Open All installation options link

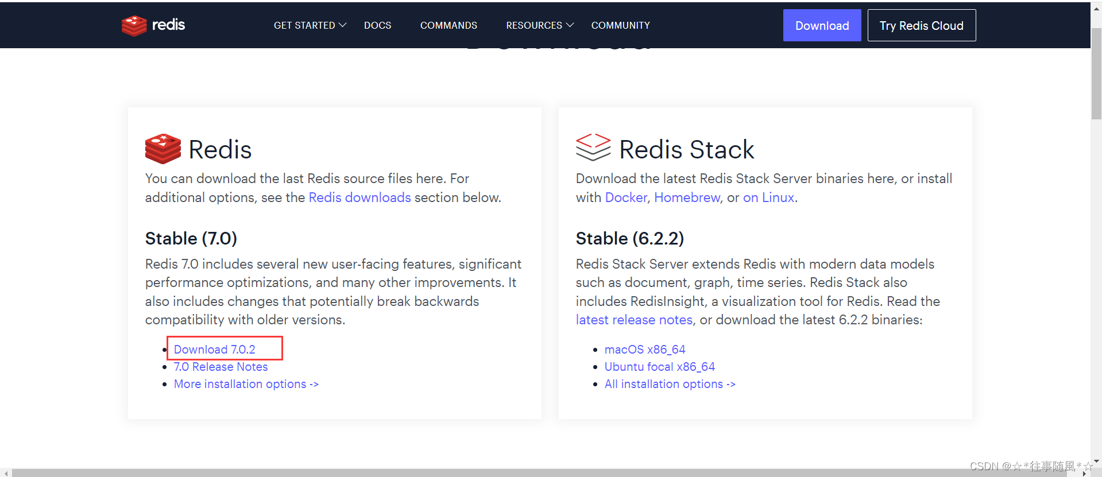pyautogui.click(x=670, y=384)
